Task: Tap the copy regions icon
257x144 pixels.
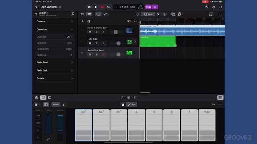Action: click(x=173, y=14)
